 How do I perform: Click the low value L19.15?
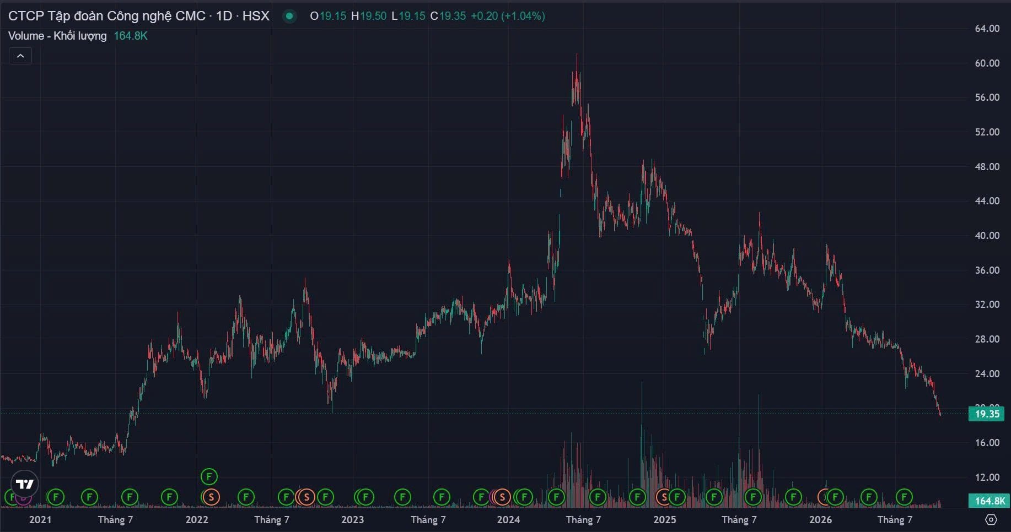point(408,16)
